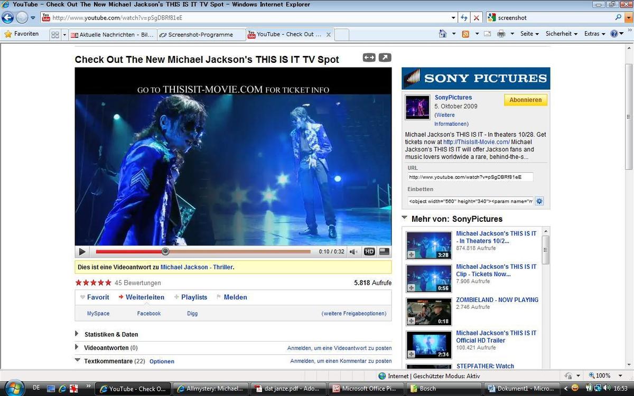Mute the video using the speaker icon
Viewport: 634px width, 396px height.
[x=353, y=252]
